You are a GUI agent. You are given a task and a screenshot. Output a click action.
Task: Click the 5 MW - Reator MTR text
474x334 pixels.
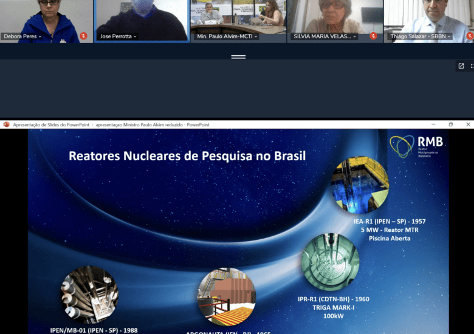pyautogui.click(x=390, y=230)
